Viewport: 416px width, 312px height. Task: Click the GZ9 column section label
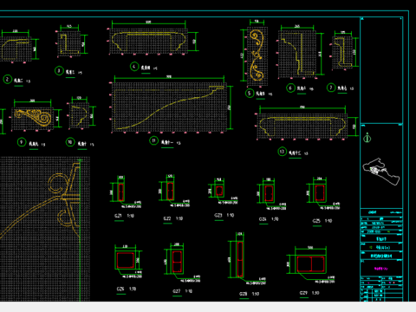coord(303,293)
